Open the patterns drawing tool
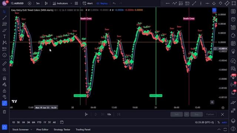Image resolution: width=237 pixels, height=133 pixels. [x=4, y=42]
